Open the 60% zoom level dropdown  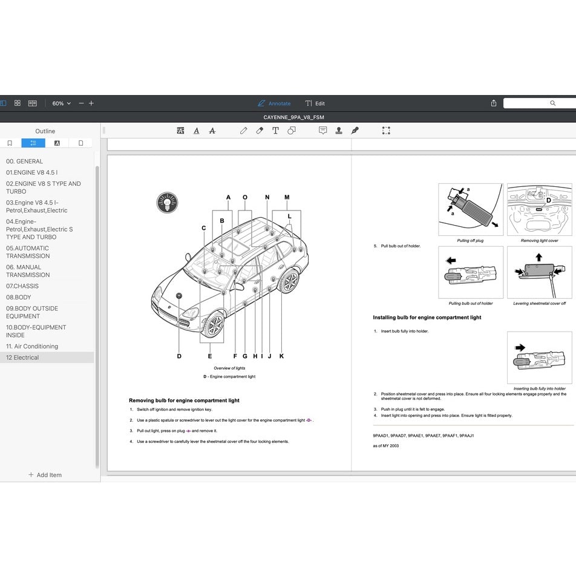point(61,103)
